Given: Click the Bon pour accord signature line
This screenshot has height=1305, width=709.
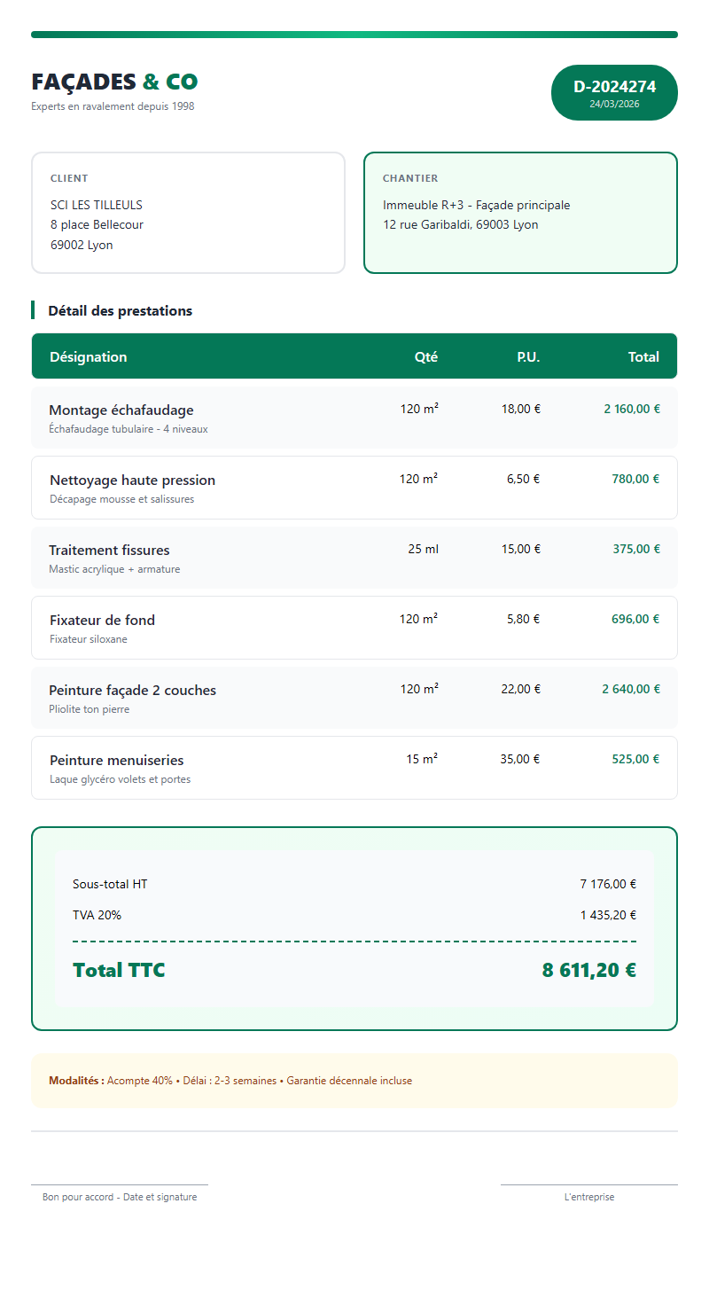Looking at the screenshot, I should tap(120, 1185).
